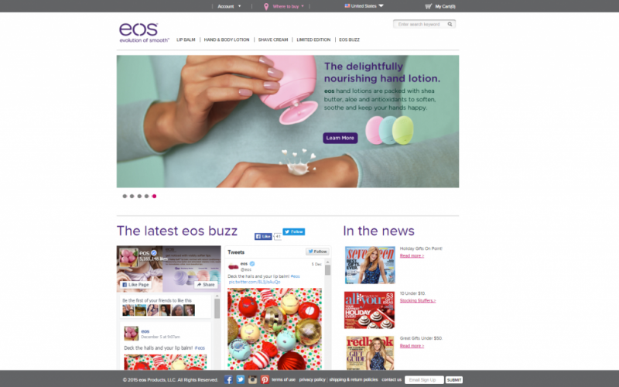Focus the Email Sign Up field
The image size is (619, 387).
(x=424, y=380)
